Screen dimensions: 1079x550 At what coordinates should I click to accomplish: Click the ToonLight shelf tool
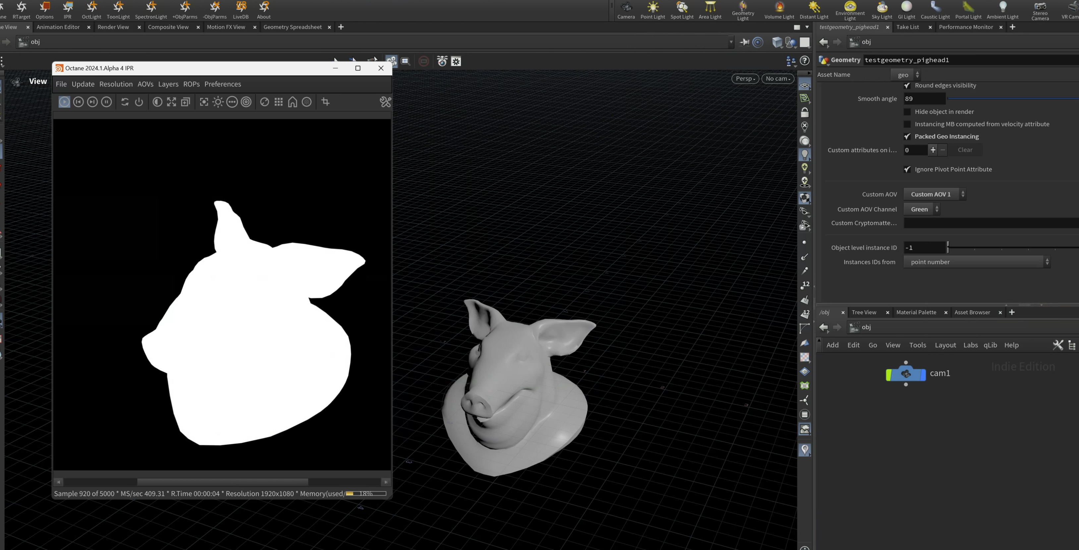118,10
